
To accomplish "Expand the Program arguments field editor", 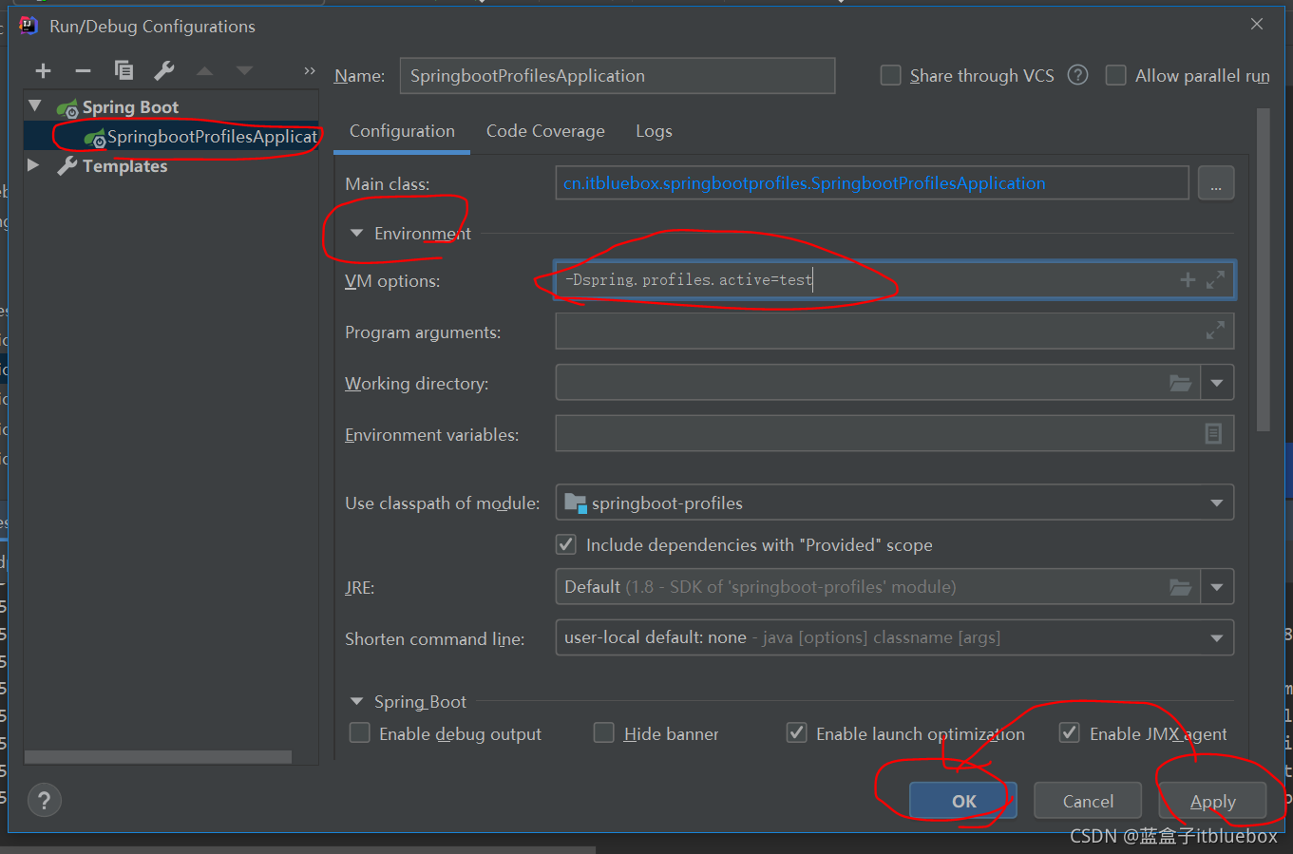I will pyautogui.click(x=1215, y=331).
